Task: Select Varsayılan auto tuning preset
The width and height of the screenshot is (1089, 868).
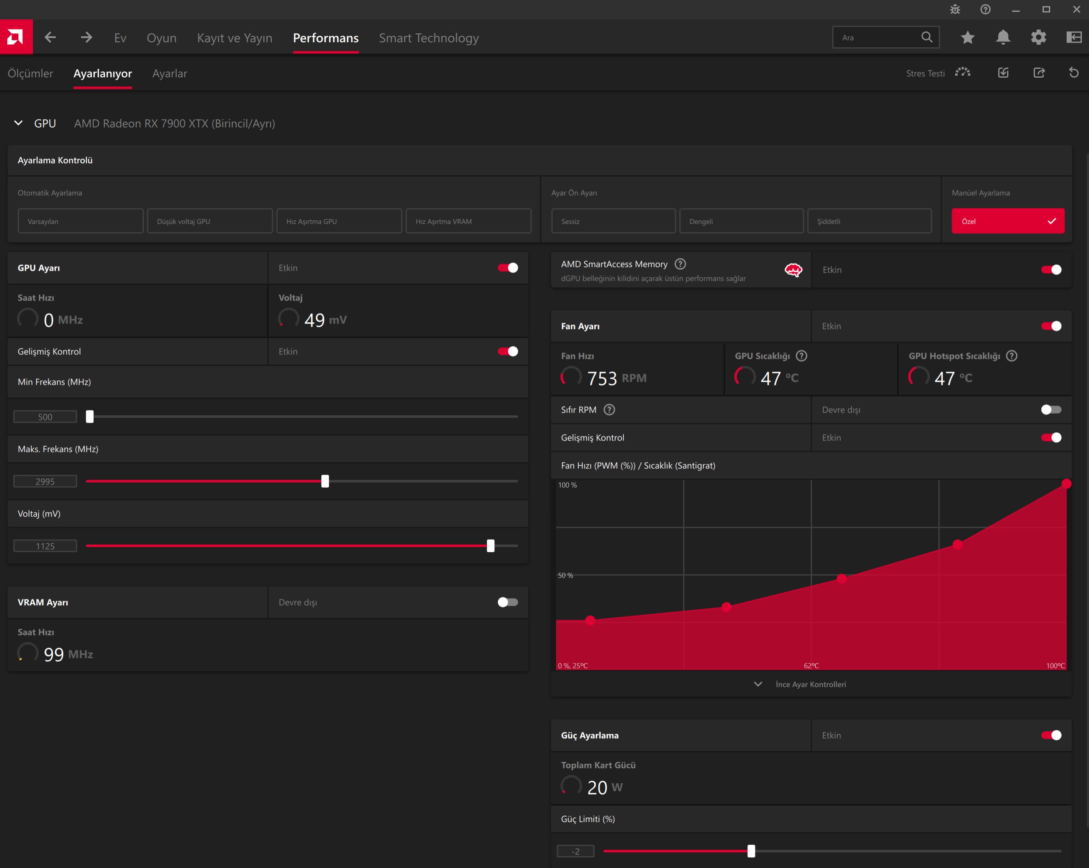Action: coord(80,221)
